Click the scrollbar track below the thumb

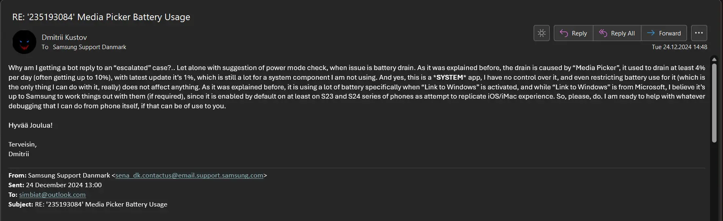pos(714,181)
